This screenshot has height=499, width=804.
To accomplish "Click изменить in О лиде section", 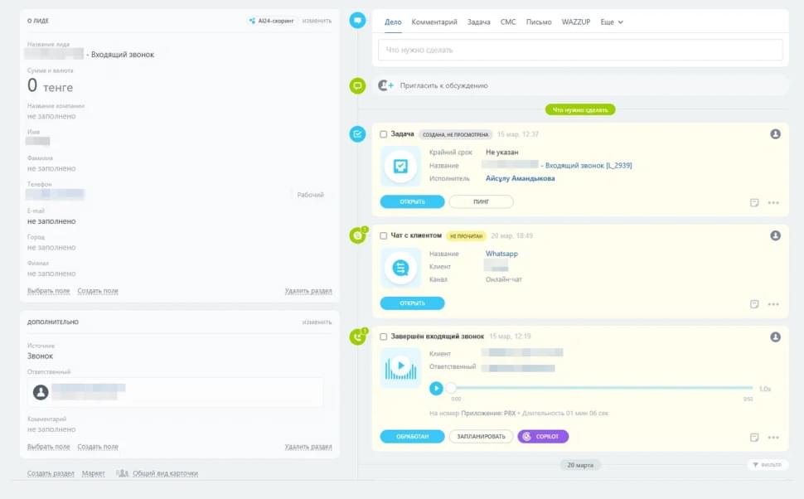I will [x=317, y=21].
